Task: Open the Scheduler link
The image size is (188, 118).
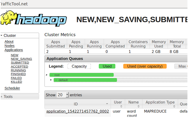Action: (12, 88)
